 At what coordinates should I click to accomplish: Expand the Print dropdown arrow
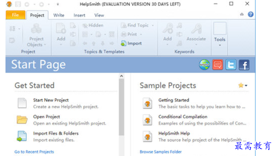141,34
